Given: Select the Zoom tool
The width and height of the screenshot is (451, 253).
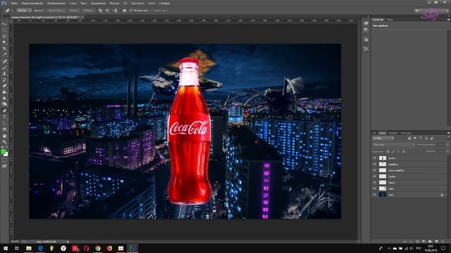Looking at the screenshot, I should tap(4, 142).
